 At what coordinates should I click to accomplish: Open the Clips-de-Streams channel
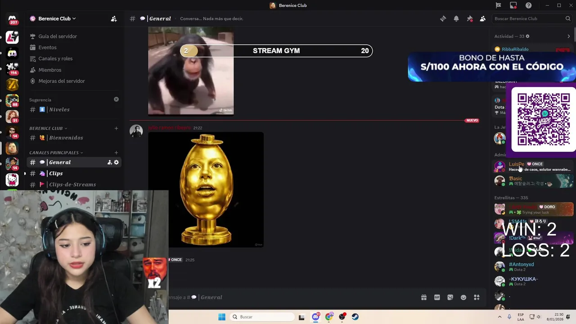pyautogui.click(x=74, y=184)
